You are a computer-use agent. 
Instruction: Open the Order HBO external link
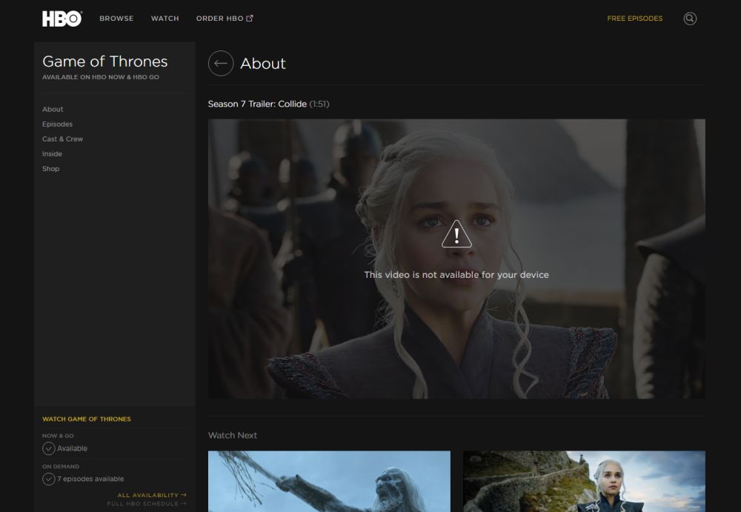tap(225, 19)
